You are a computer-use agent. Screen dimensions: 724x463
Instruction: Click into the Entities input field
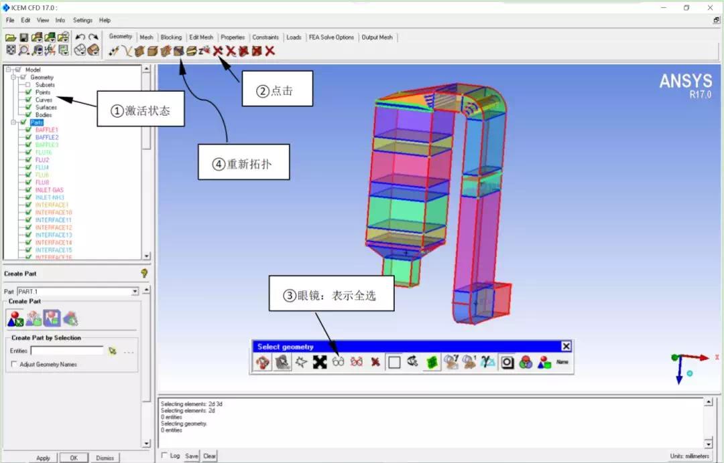click(68, 351)
